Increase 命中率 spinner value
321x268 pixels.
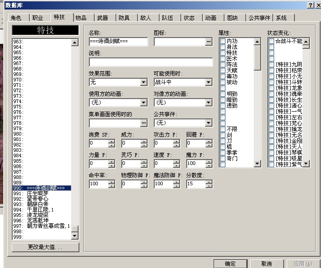point(111,182)
